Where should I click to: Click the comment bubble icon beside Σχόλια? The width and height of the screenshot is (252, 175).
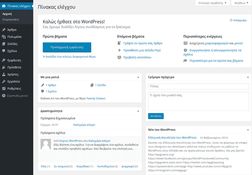(x=4, y=51)
